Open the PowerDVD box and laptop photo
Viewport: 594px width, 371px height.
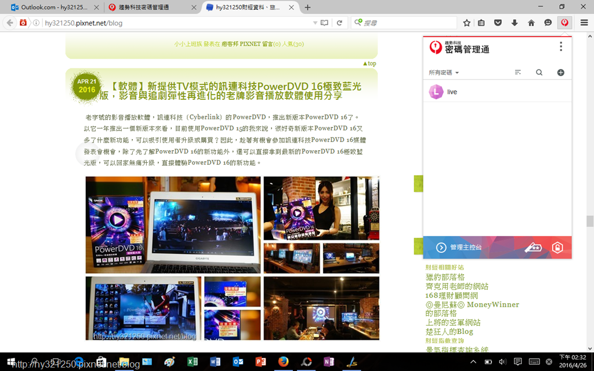pos(173,225)
